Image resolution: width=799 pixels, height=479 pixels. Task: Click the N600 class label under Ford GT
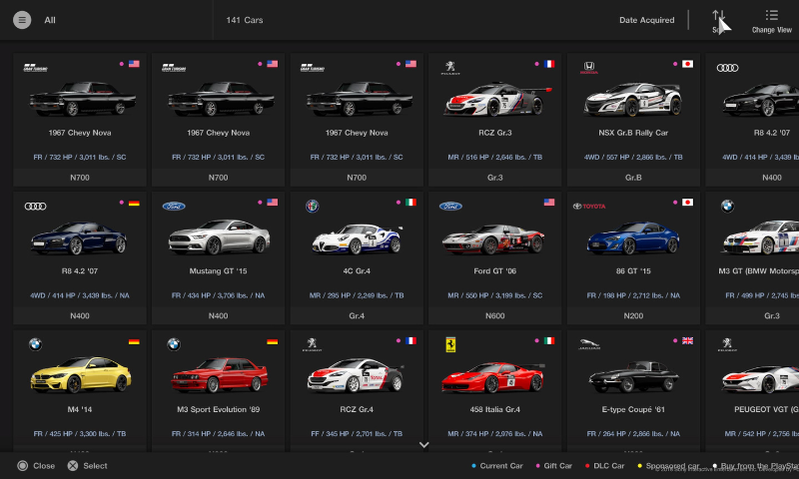[x=494, y=316]
